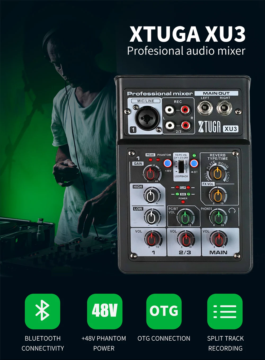
Task: Click the XTUGA XU3 headline
Action: point(187,34)
